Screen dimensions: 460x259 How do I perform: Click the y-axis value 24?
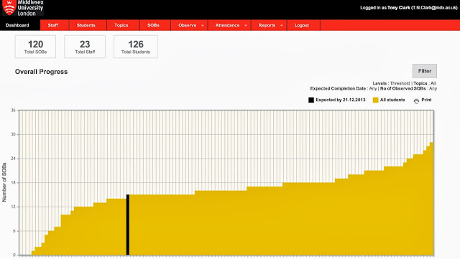[13, 159]
